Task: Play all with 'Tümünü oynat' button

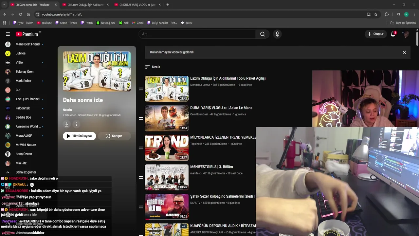Action: click(x=80, y=136)
